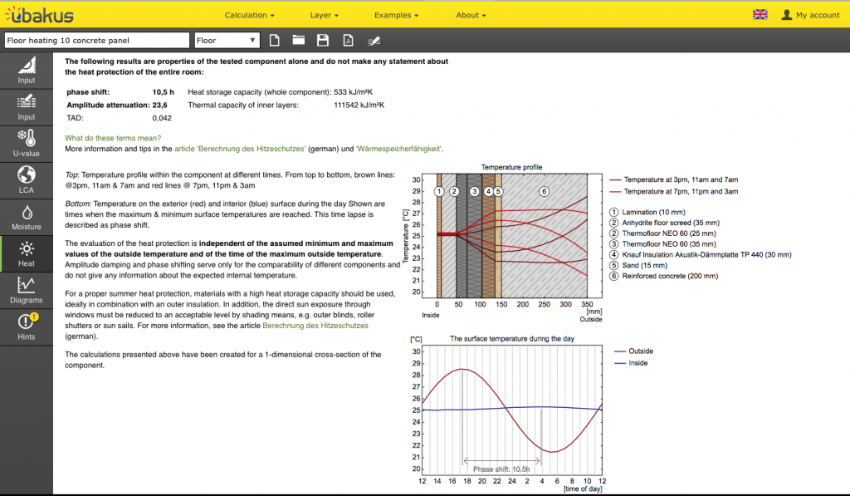Screen dimensions: 850x496
Task: Open the Diagrams chart section
Action: (27, 289)
